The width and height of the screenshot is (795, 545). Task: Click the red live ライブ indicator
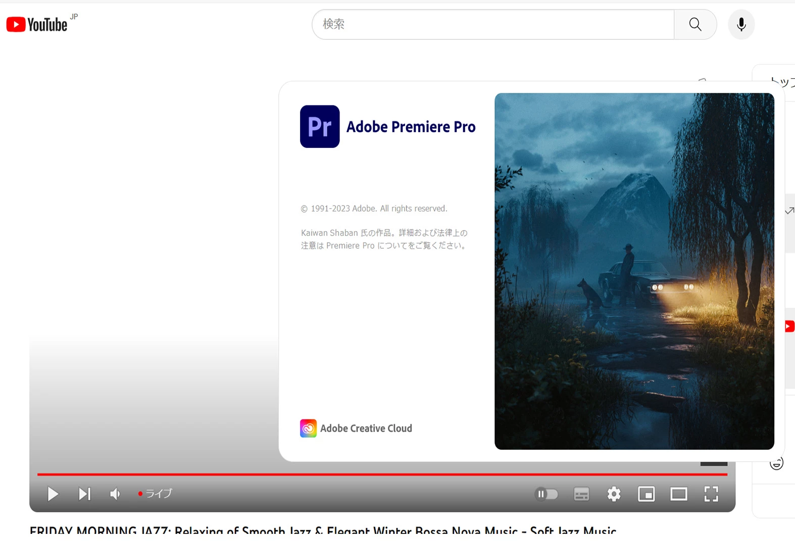point(155,494)
